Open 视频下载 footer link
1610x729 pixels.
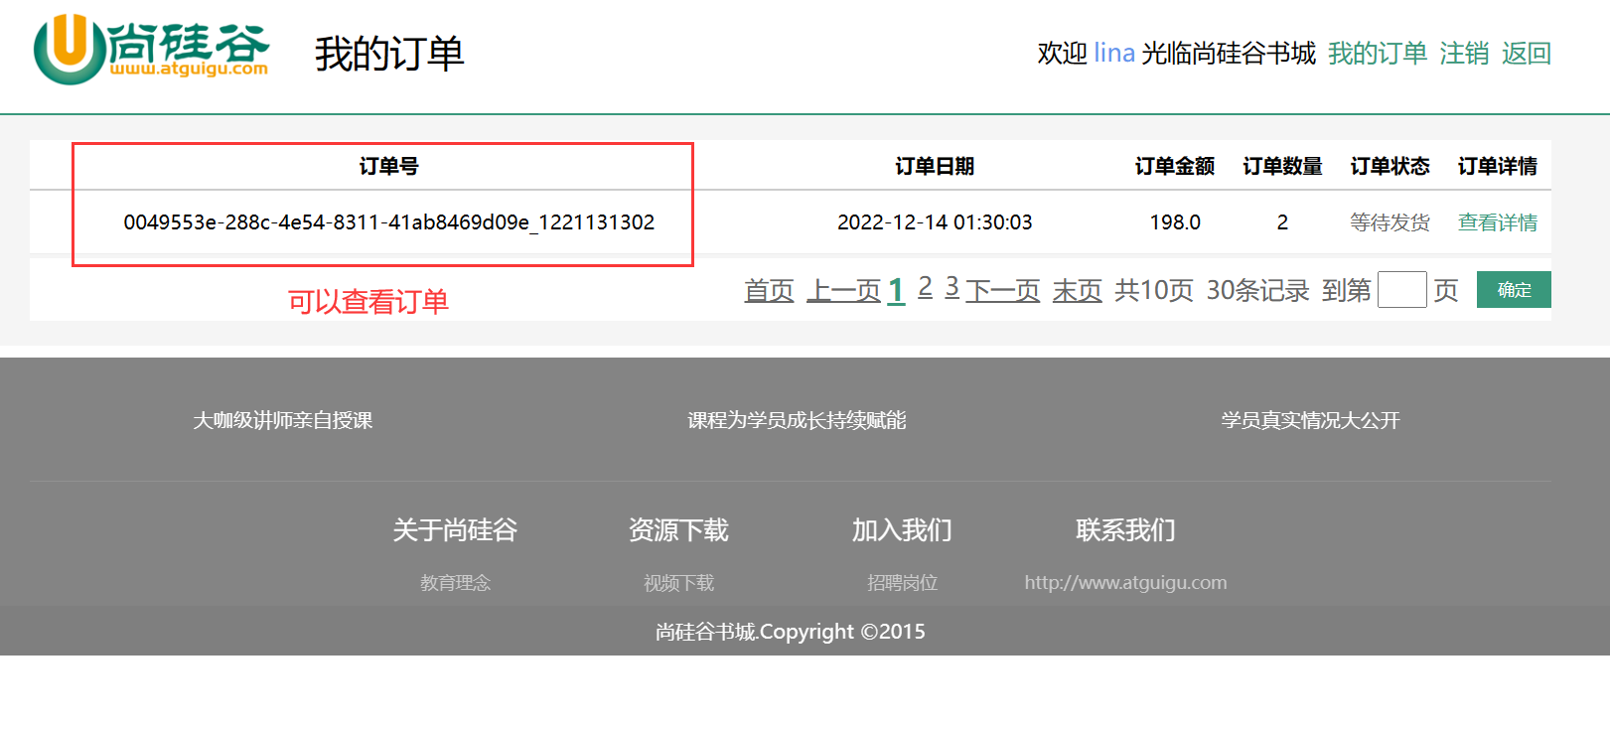pos(678,583)
